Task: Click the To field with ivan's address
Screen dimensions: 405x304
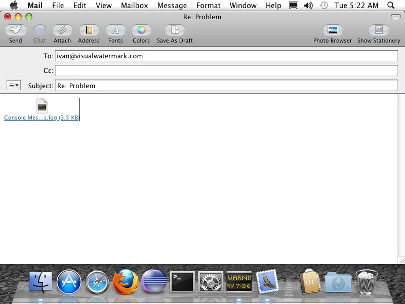Action: (x=226, y=56)
